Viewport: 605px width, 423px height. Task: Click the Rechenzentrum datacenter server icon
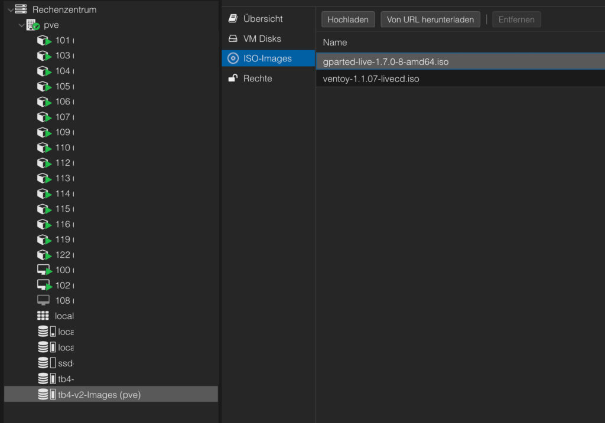21,9
